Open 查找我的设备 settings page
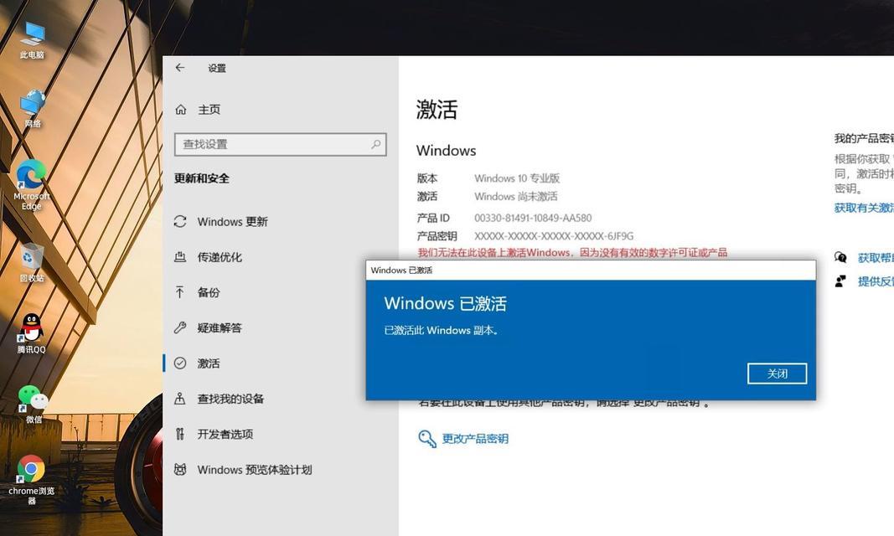The height and width of the screenshot is (536, 894). [230, 399]
